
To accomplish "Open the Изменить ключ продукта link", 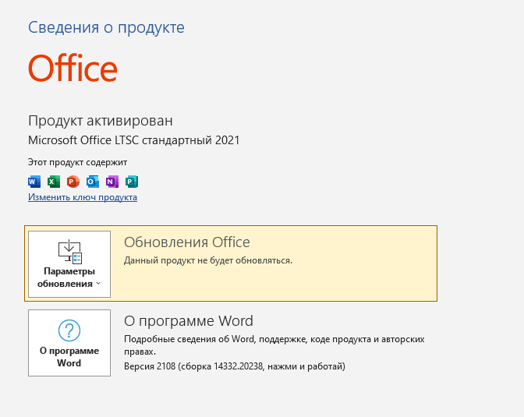I will pyautogui.click(x=83, y=197).
